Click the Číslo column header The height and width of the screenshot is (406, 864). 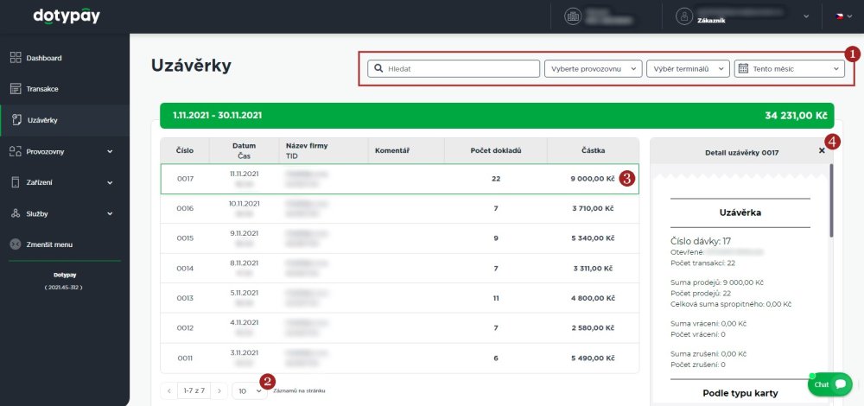pos(185,150)
